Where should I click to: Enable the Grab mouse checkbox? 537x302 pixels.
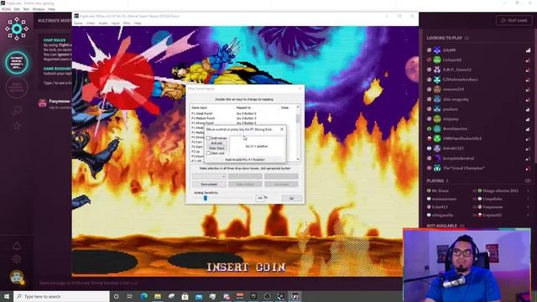pyautogui.click(x=208, y=138)
